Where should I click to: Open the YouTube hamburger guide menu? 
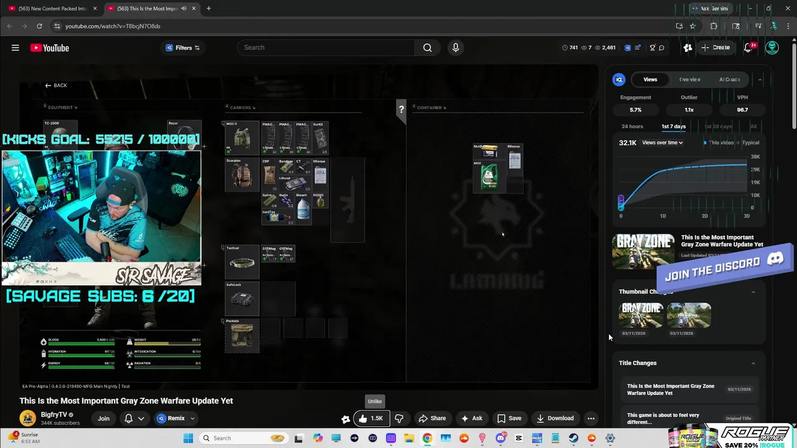(15, 48)
